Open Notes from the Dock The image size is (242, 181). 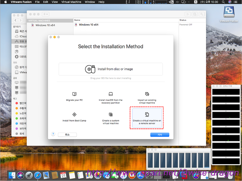72,175
